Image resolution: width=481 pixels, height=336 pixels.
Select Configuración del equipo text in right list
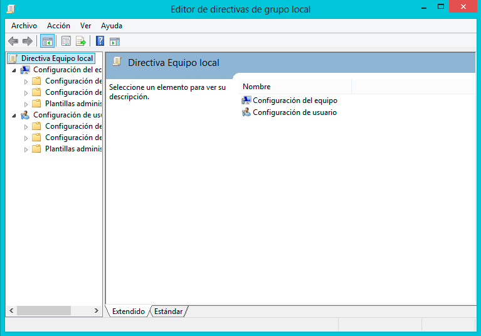tap(295, 100)
